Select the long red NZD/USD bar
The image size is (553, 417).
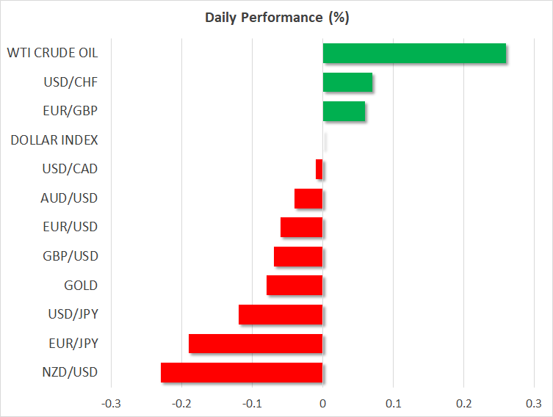(242, 372)
